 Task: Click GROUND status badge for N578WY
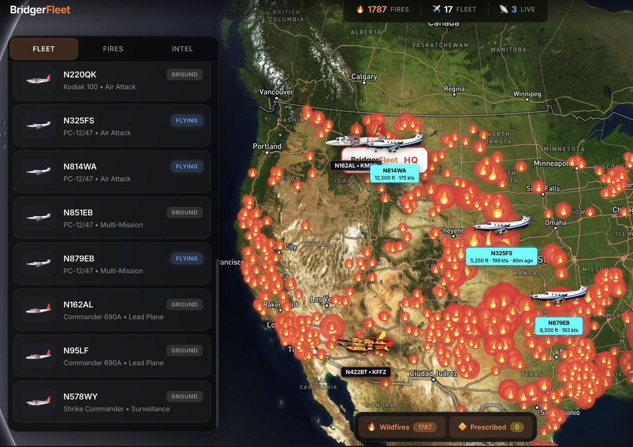[184, 396]
